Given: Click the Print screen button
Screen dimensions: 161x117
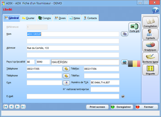Looking at the screenshot, I should pos(97,107).
